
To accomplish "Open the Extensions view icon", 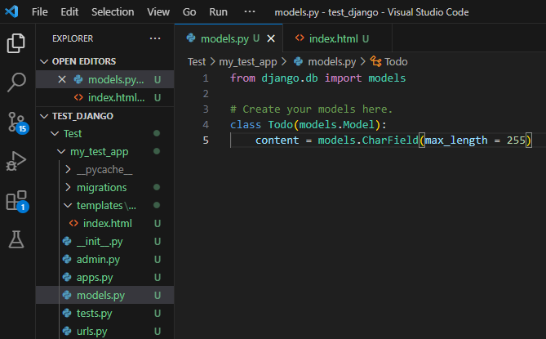I will pyautogui.click(x=16, y=201).
